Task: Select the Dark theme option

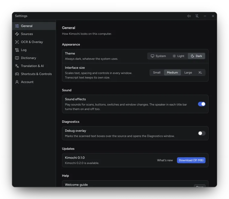Action: point(196,56)
